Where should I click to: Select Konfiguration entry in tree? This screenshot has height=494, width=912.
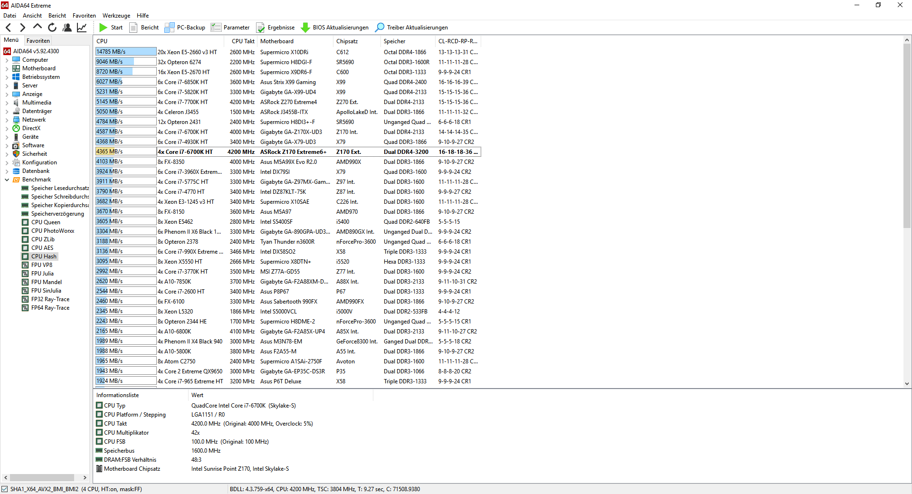[39, 162]
